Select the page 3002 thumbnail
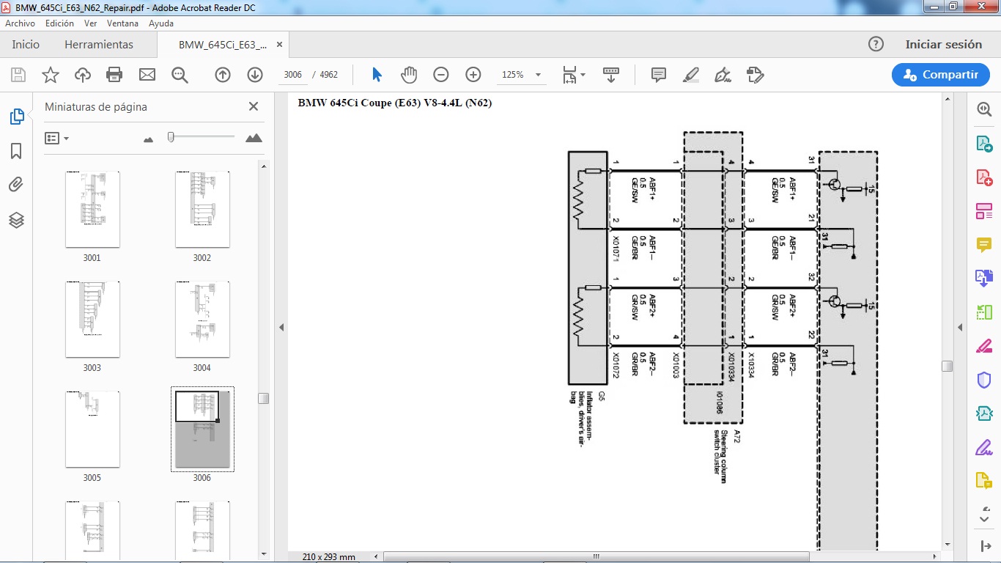The image size is (1001, 563). (x=202, y=209)
